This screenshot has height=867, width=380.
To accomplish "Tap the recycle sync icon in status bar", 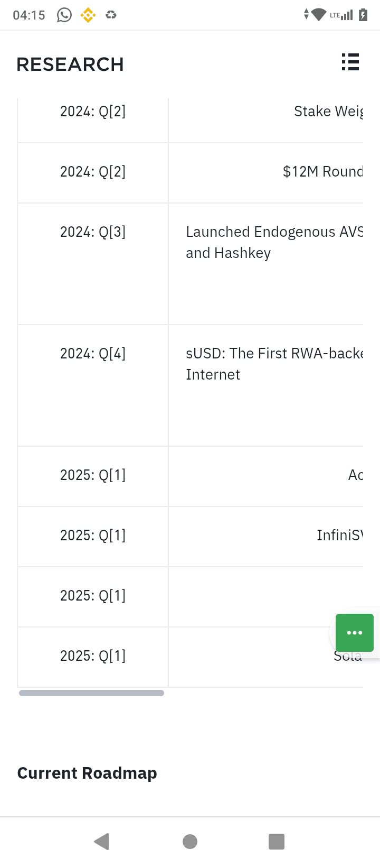I will (111, 15).
